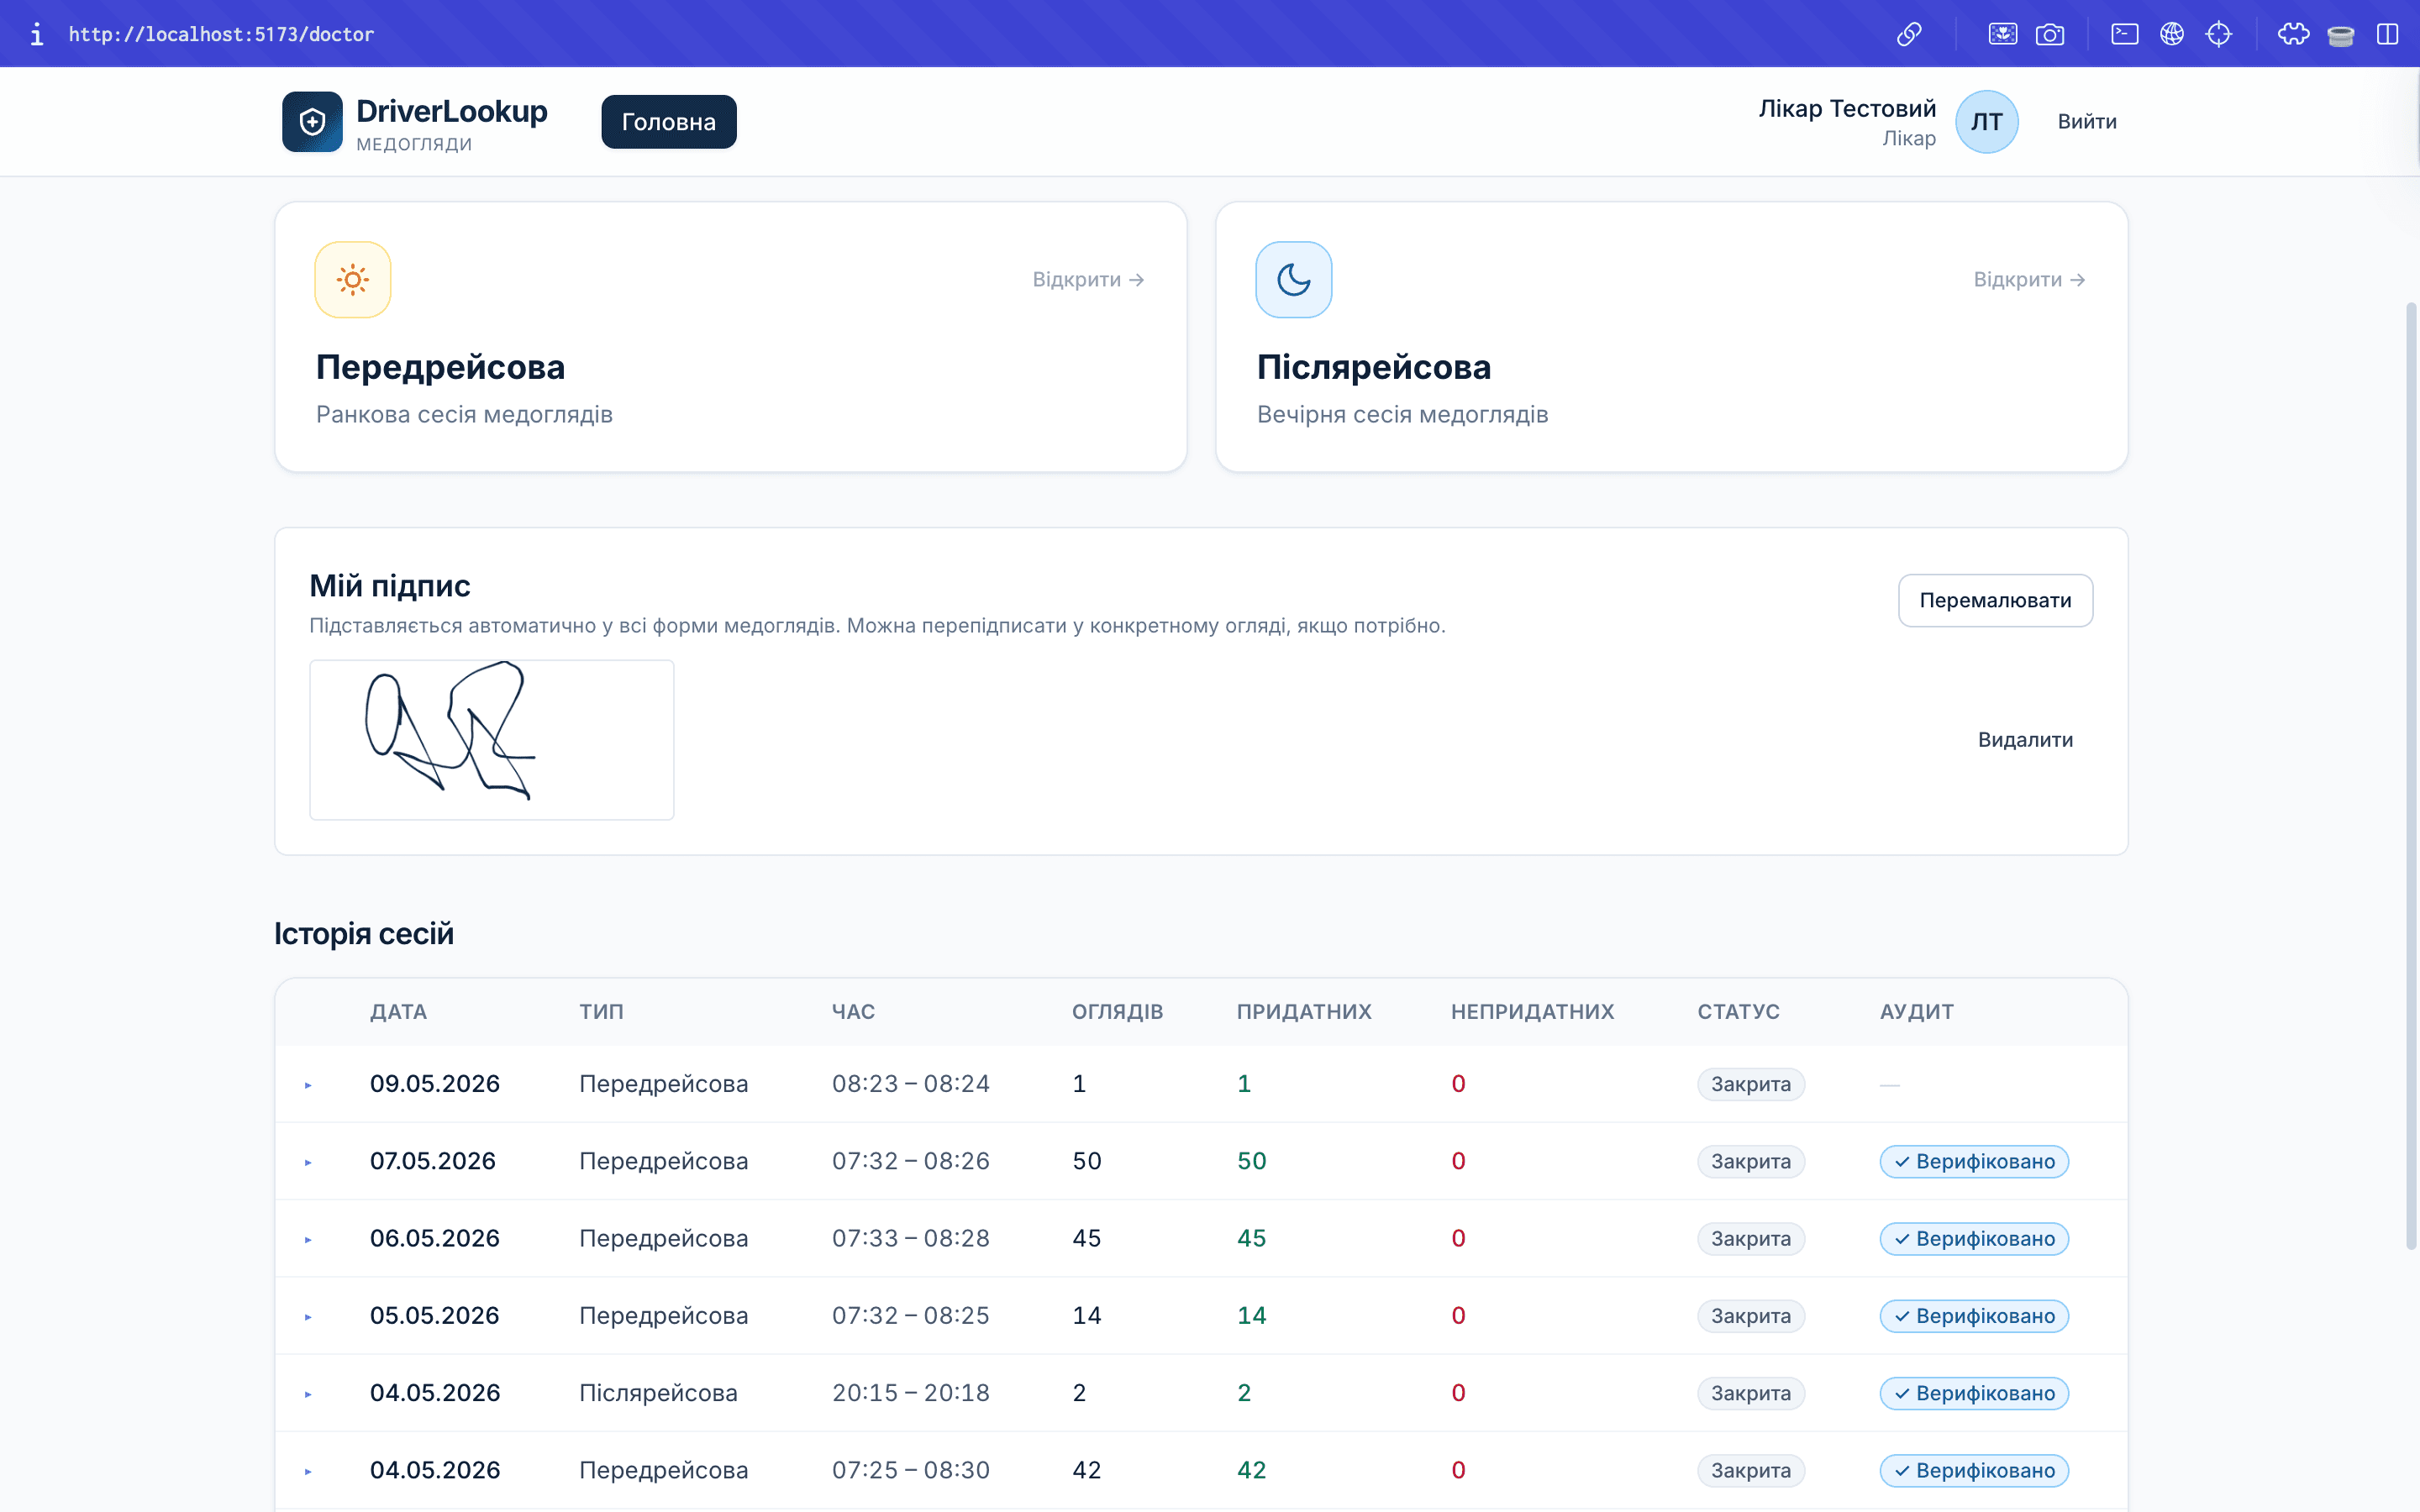Toggle the split panel layout icon

tap(2387, 34)
